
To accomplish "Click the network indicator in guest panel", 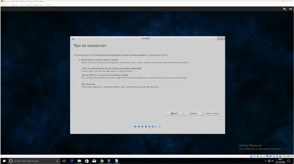I will pyautogui.click(x=284, y=9).
